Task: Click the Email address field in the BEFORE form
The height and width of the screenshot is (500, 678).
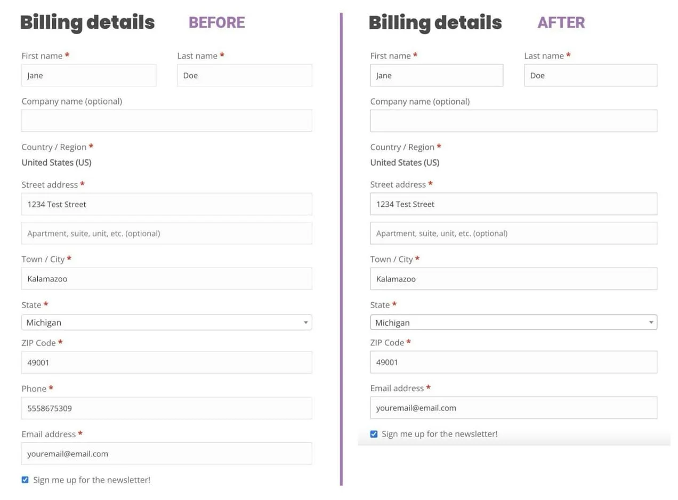Action: [166, 453]
